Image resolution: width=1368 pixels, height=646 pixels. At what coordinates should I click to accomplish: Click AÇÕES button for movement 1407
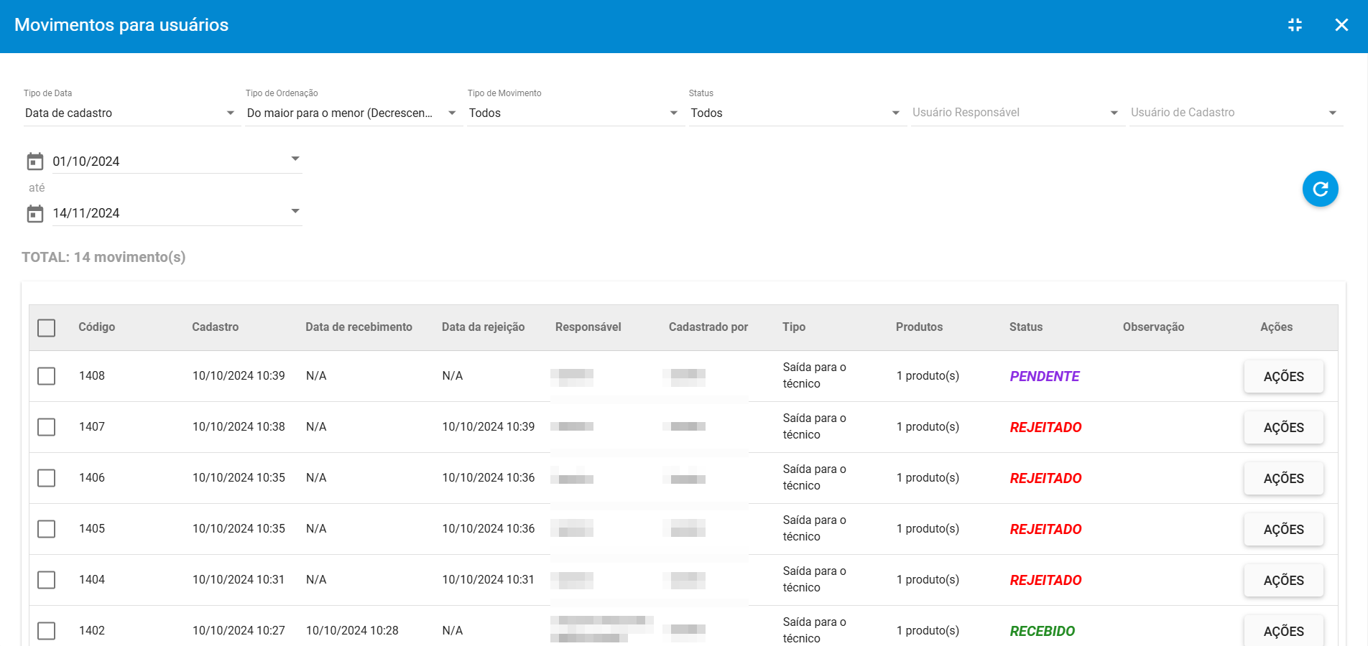click(1283, 427)
